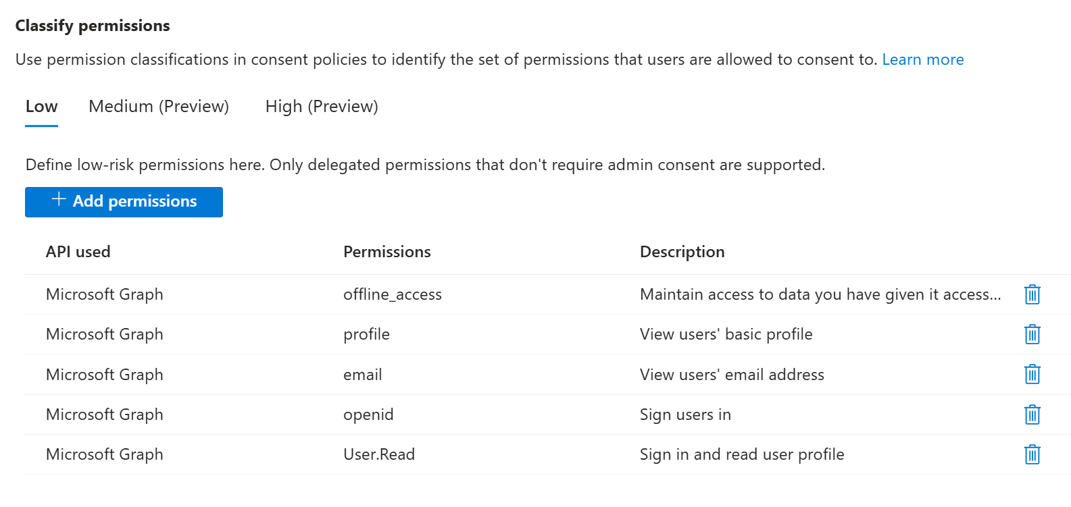This screenshot has height=507, width=1071.
Task: Click the delete icon next to View users' basic profile
Action: click(1032, 334)
